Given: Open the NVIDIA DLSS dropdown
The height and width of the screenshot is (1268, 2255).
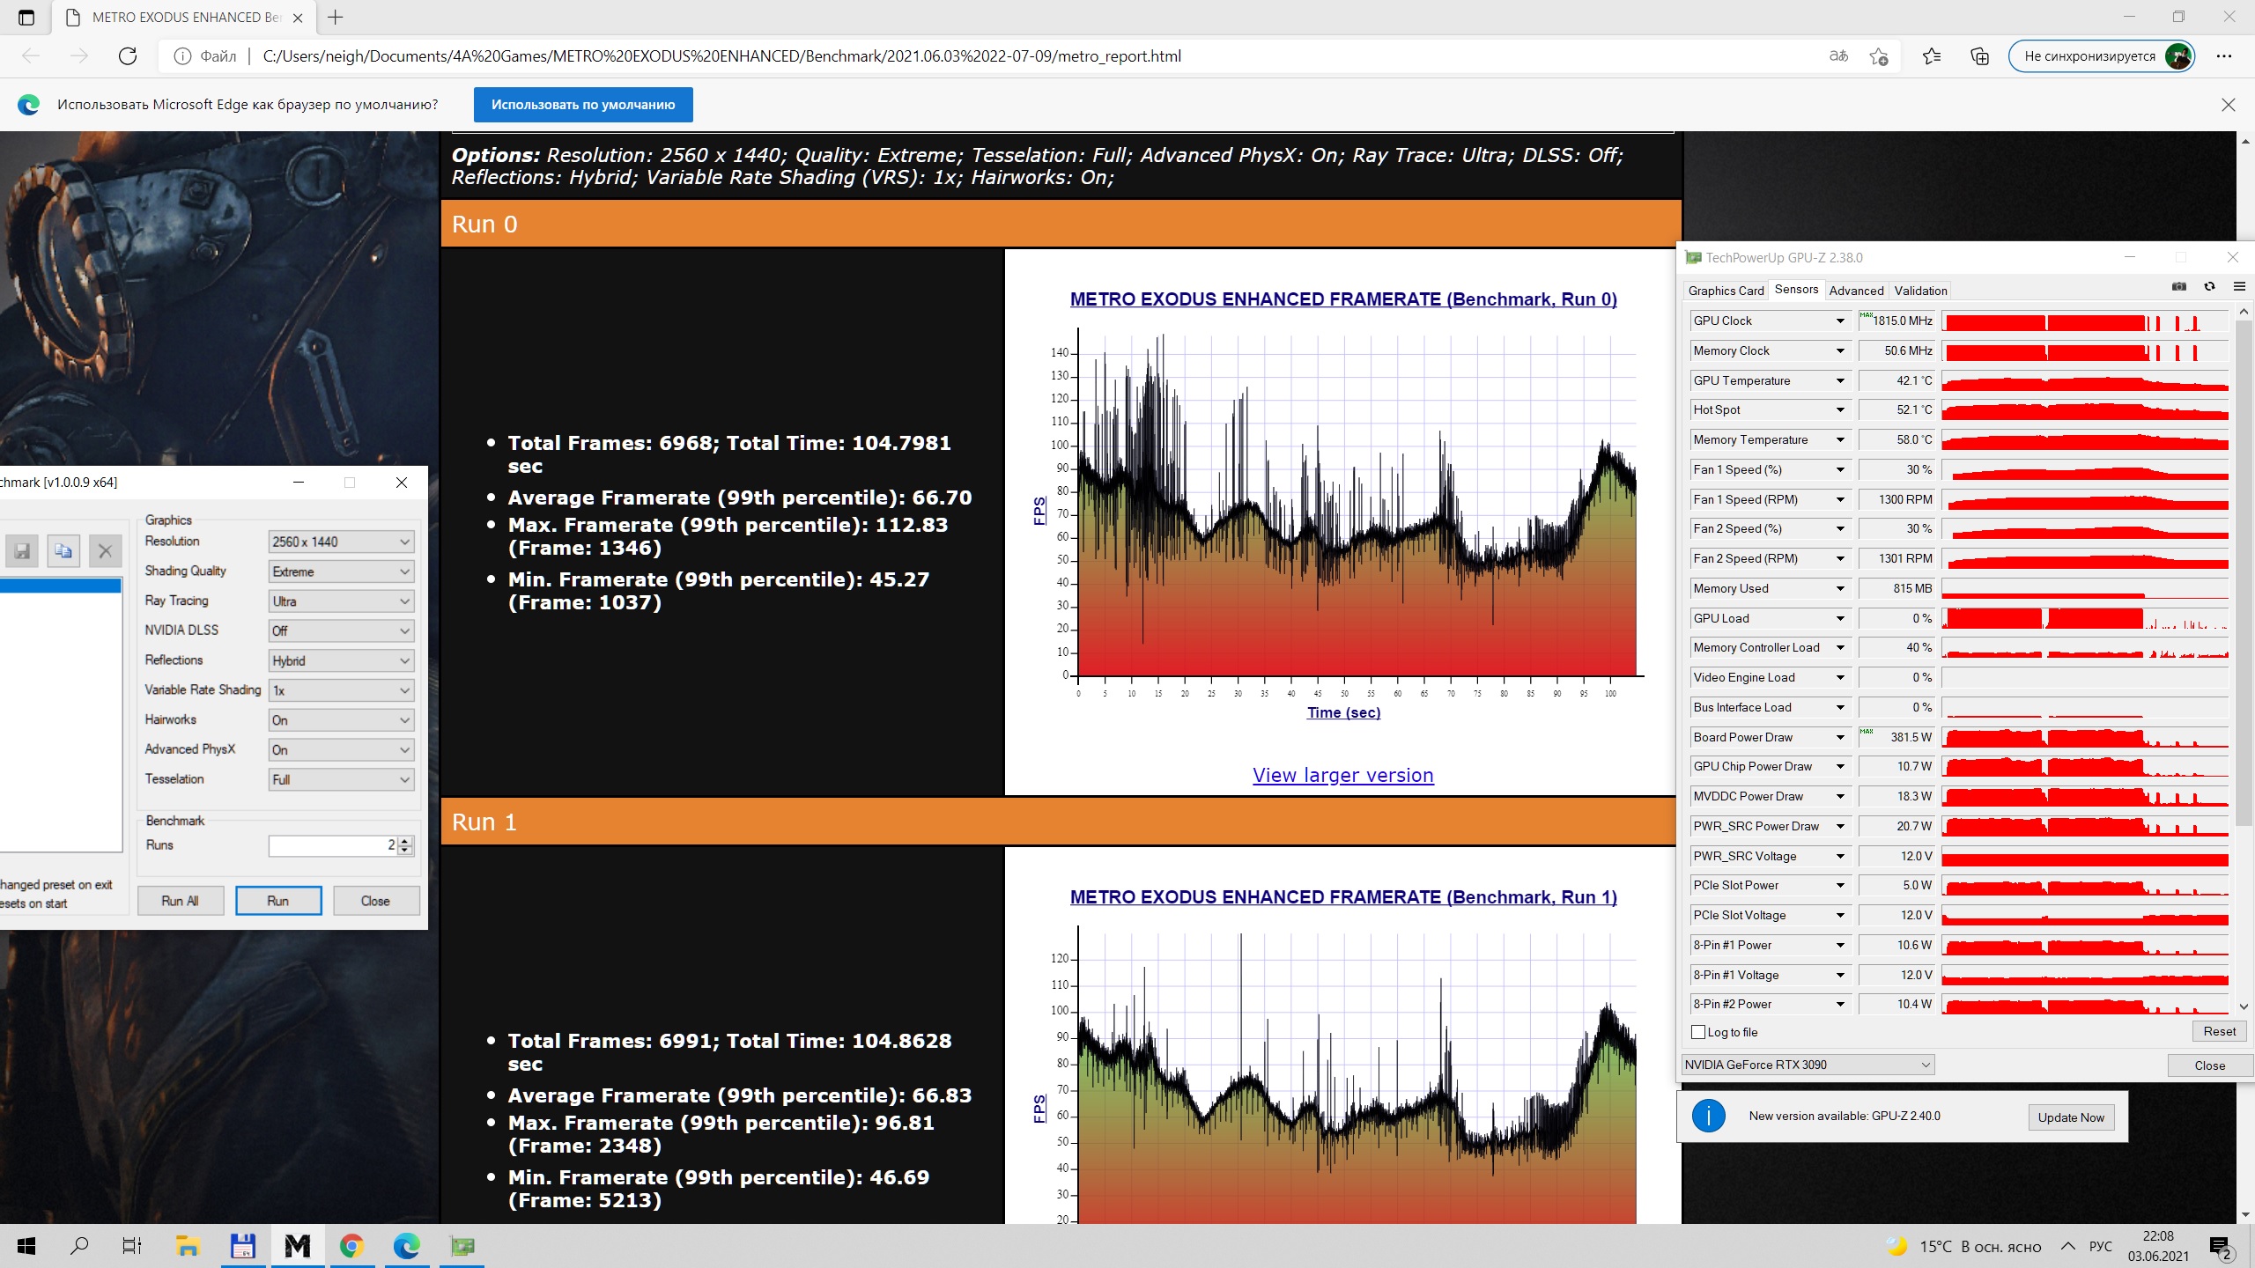Looking at the screenshot, I should pyautogui.click(x=341, y=631).
